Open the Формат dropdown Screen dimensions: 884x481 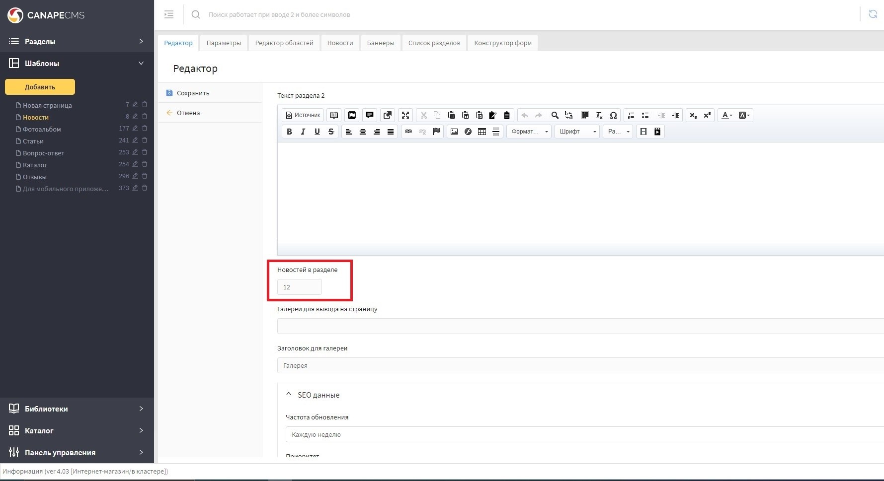529,132
